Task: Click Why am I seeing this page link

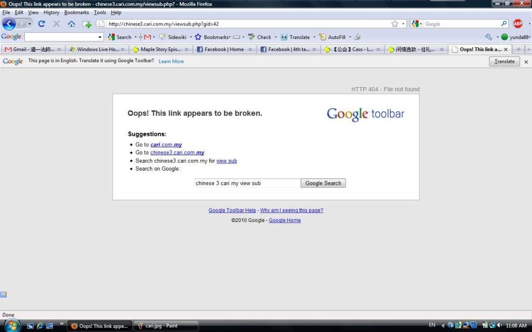Action: click(x=291, y=211)
